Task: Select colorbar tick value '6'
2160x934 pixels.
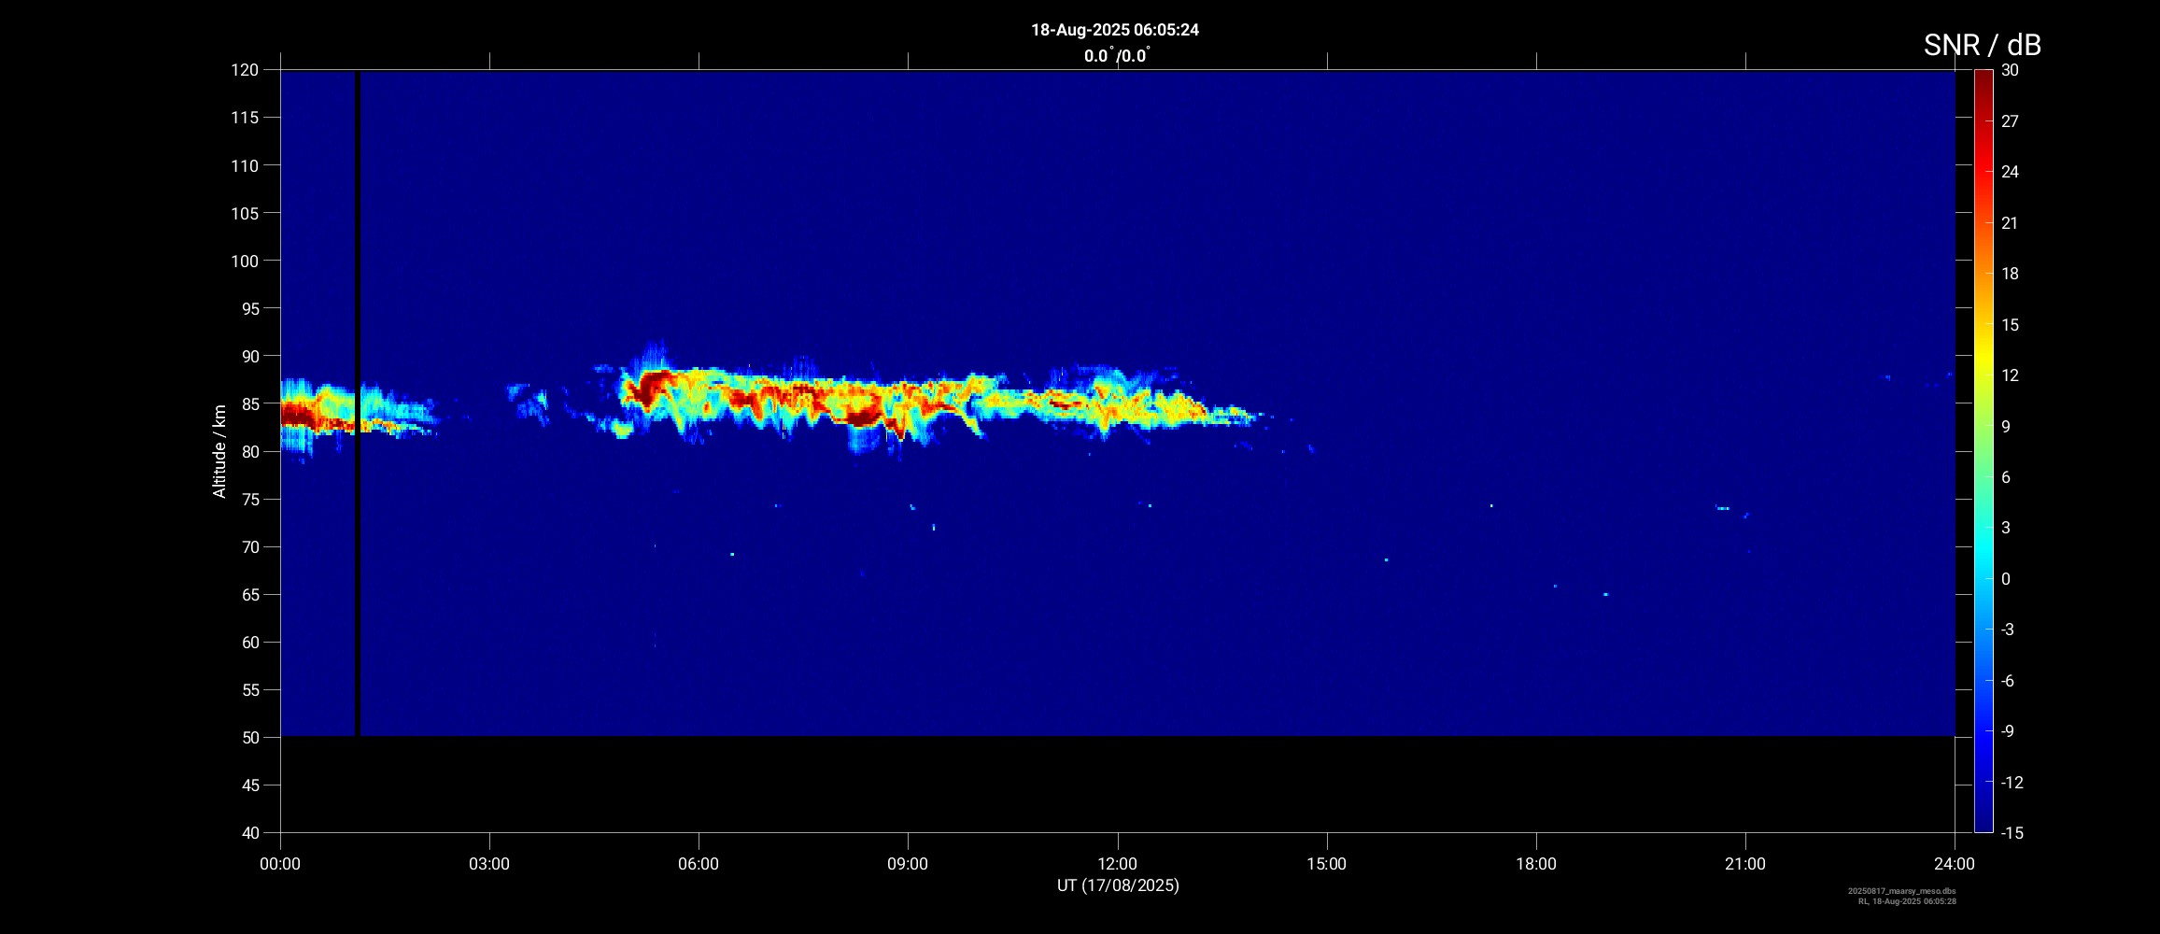Action: (2006, 477)
